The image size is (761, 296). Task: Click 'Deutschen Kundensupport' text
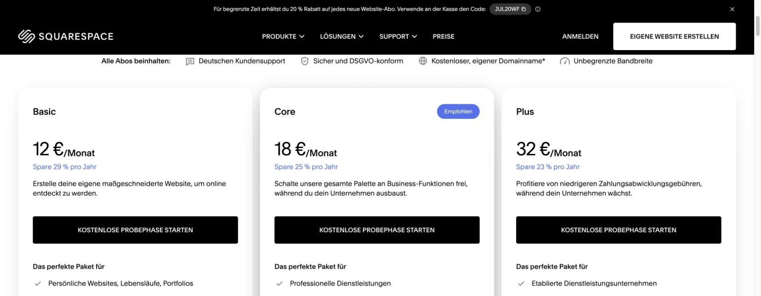pos(242,61)
